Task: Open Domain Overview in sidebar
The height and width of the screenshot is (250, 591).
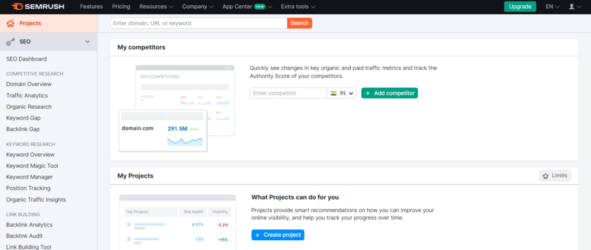Action: point(29,84)
